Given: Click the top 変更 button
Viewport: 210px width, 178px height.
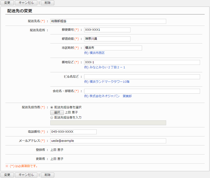Looking at the screenshot, I should (x=7, y=3).
